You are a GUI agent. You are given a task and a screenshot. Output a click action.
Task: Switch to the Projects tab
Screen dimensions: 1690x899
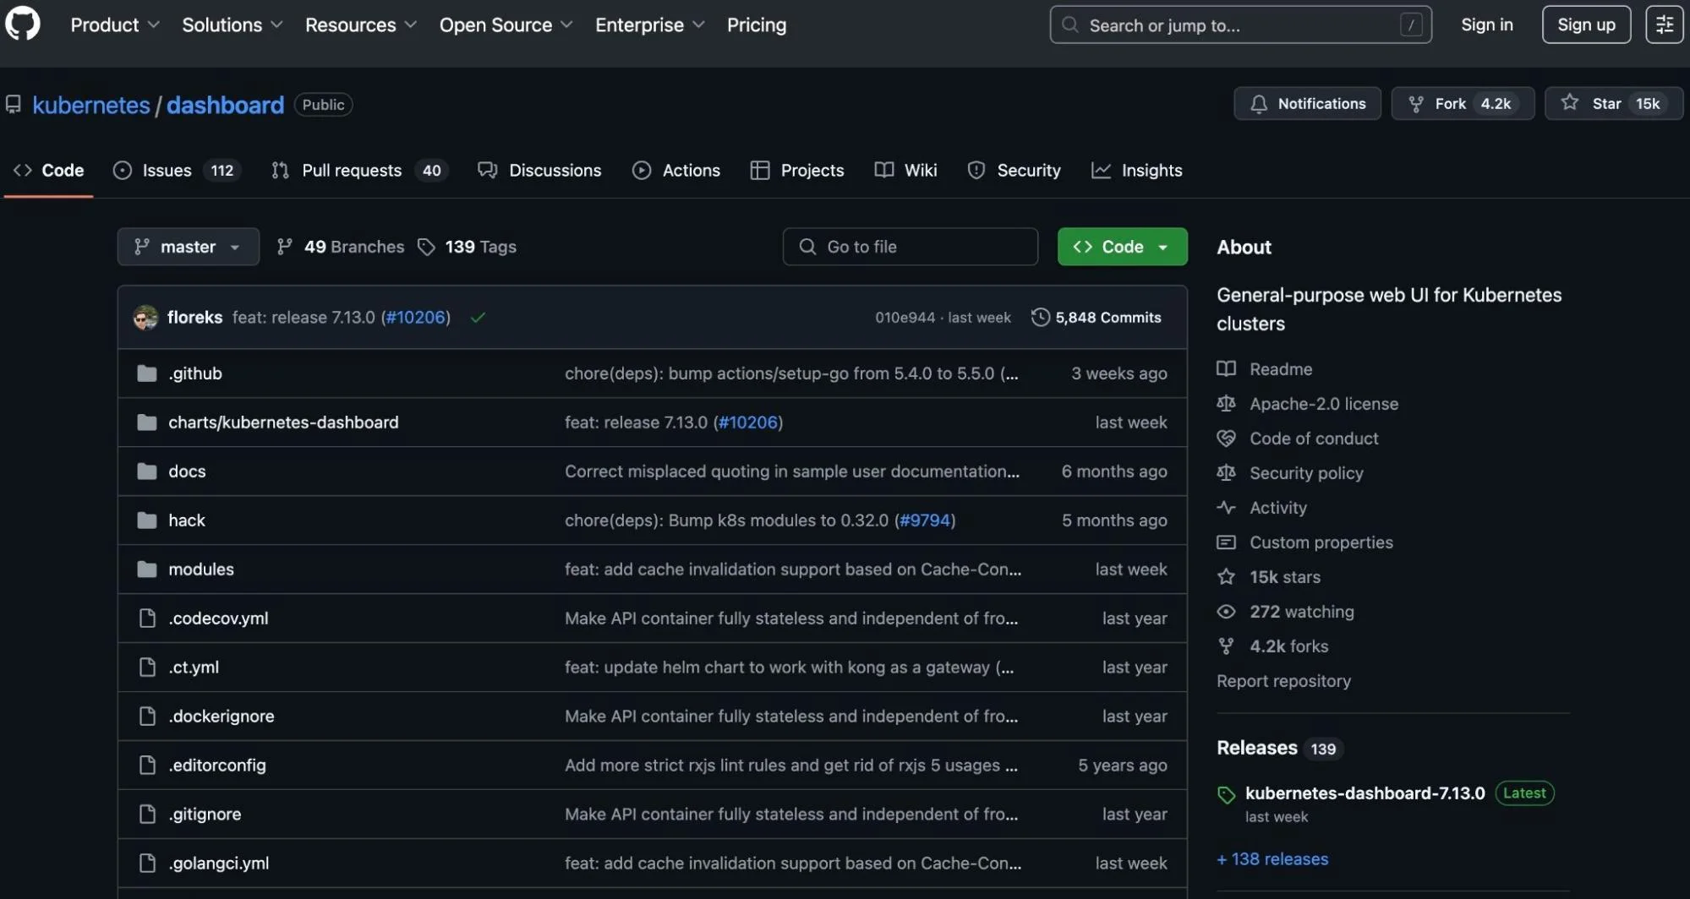click(x=797, y=171)
